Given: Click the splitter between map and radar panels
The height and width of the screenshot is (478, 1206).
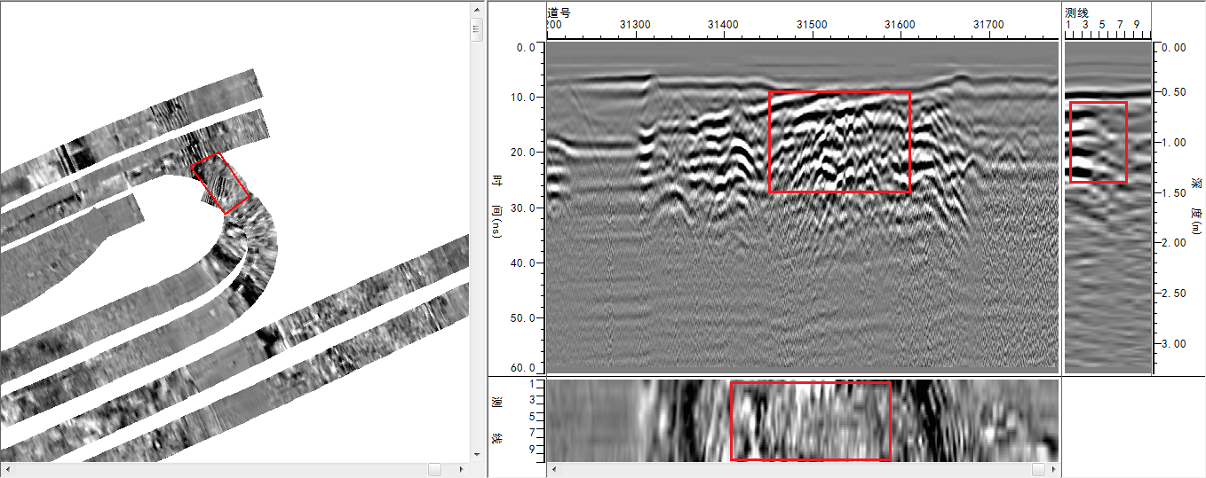Looking at the screenshot, I should [x=487, y=239].
